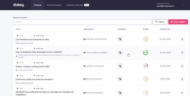Open the Editorial calendar tab
Screen dimensions: 190x96
pos(75,5)
